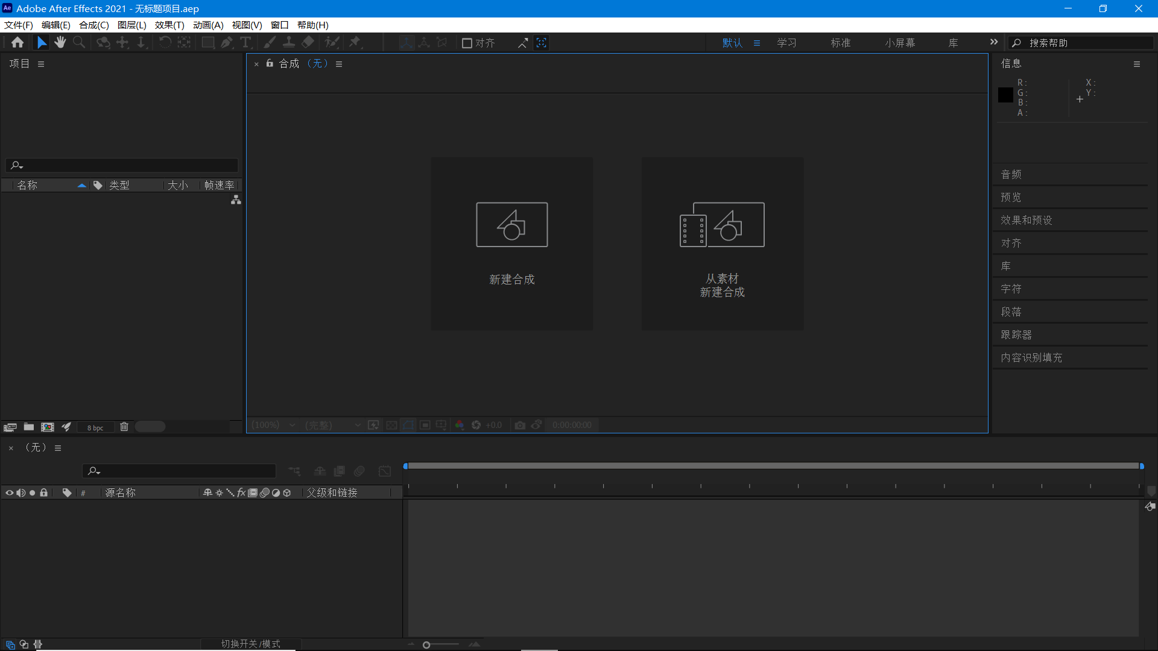Open project flowchart view icon

click(x=236, y=200)
